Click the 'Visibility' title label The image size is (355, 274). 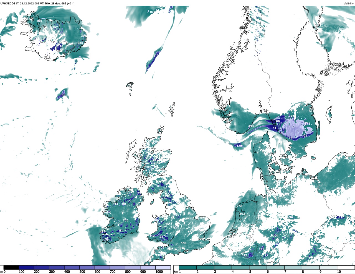pyautogui.click(x=349, y=4)
